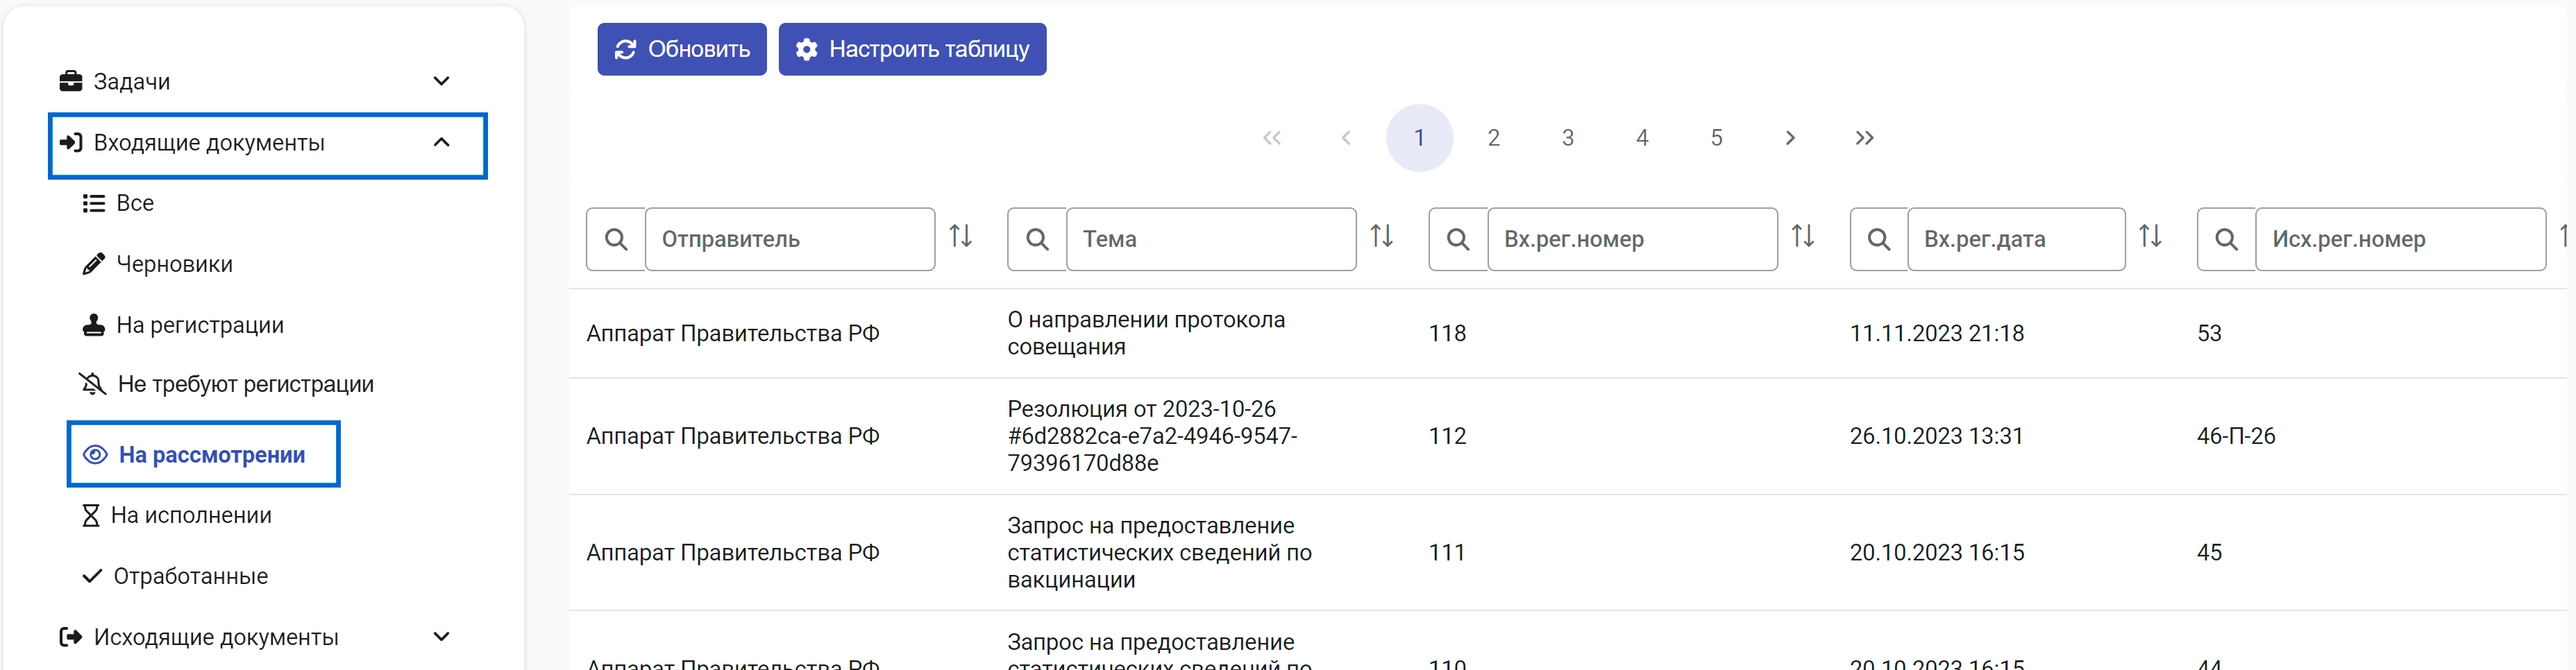Focus the Вх.рег.дата filter field
The image size is (2576, 670).
point(2016,240)
